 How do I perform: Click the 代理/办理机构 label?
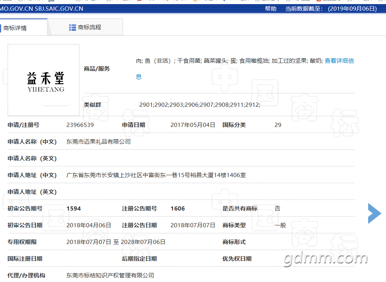coord(26,276)
